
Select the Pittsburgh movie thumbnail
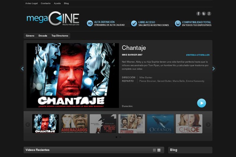pos(132,124)
